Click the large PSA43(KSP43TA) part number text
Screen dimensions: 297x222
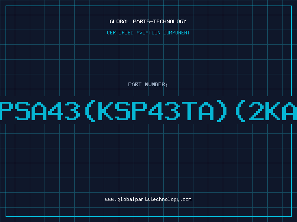point(148,111)
